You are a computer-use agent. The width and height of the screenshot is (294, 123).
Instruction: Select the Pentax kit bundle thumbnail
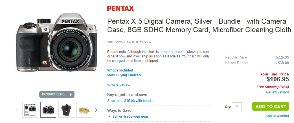(30, 110)
